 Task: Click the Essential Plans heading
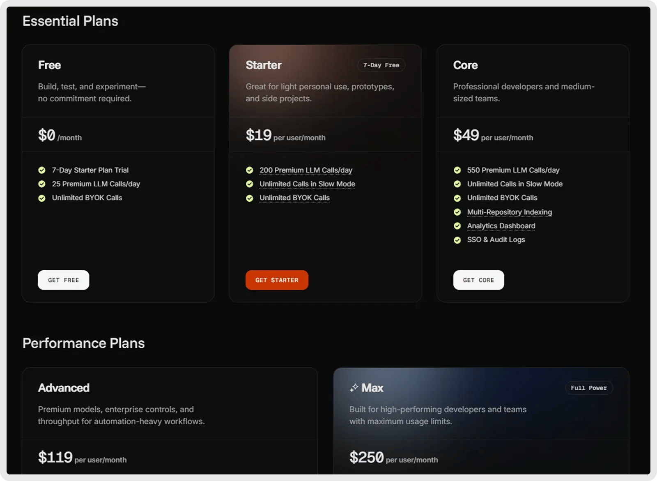tap(70, 21)
